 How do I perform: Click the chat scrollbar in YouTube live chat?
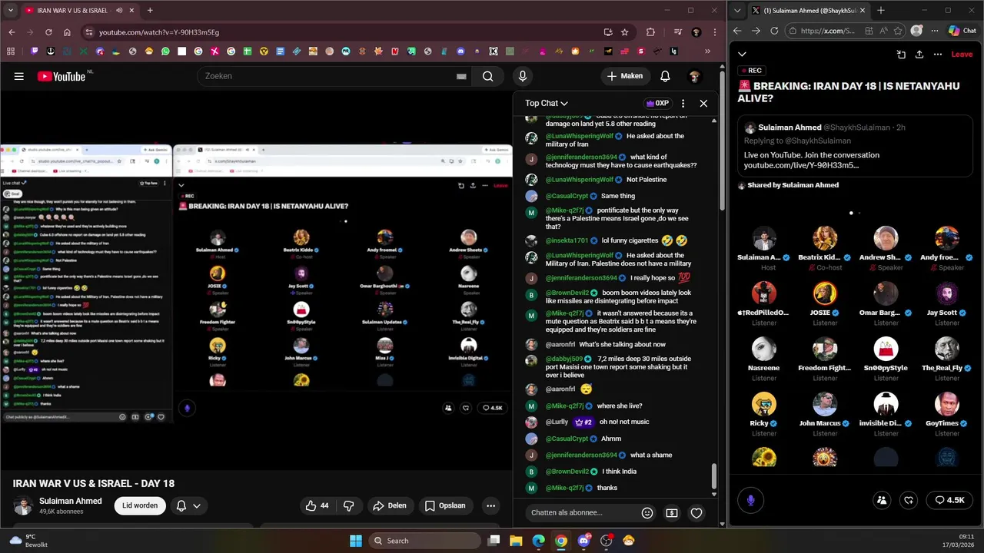click(x=714, y=476)
